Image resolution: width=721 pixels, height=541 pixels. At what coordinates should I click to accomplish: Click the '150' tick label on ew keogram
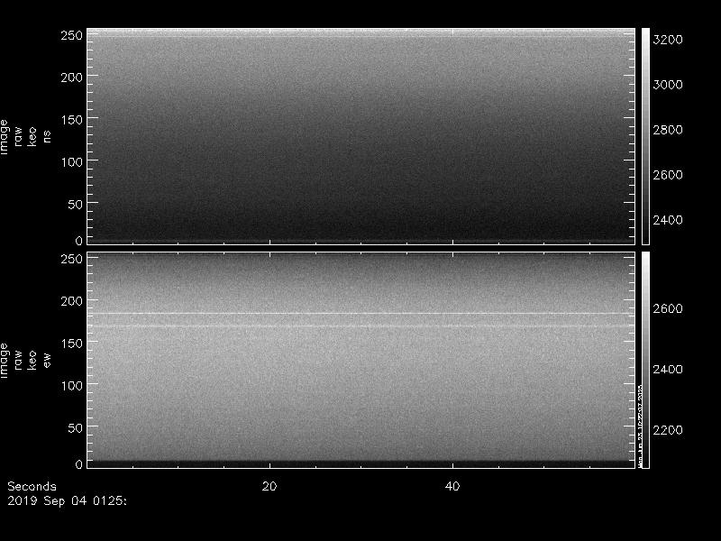72,344
